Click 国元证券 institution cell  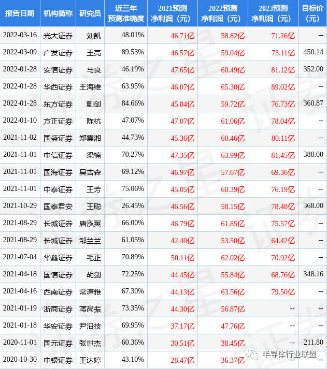tap(58, 343)
